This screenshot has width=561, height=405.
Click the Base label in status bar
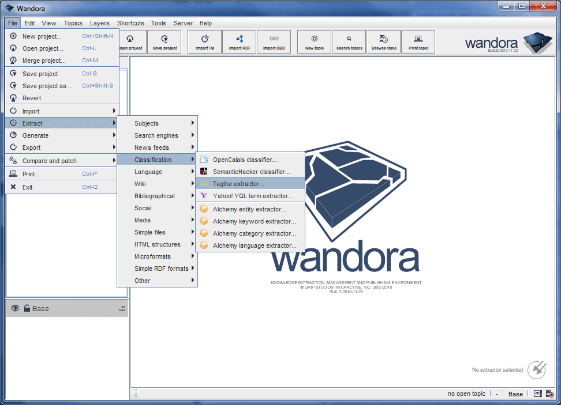tap(515, 394)
